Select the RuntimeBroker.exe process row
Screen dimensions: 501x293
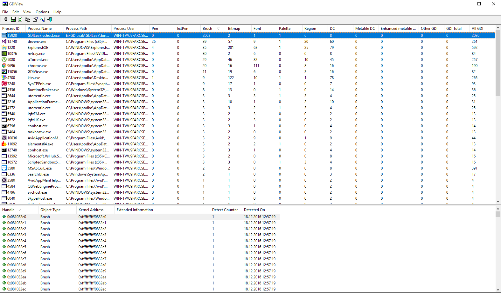click(248, 90)
